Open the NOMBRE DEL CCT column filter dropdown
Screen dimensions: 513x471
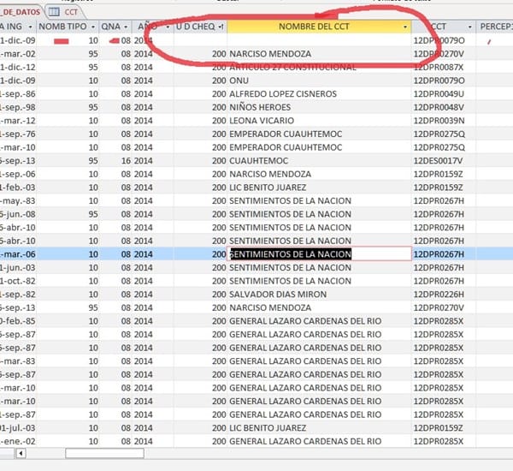click(405, 27)
